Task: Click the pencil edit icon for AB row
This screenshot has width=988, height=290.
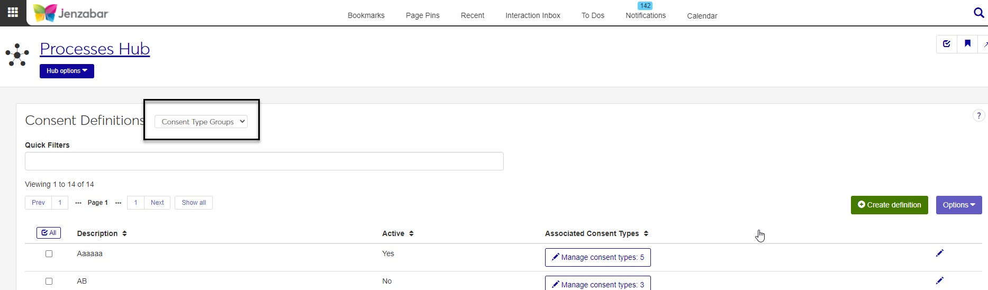Action: click(x=939, y=281)
